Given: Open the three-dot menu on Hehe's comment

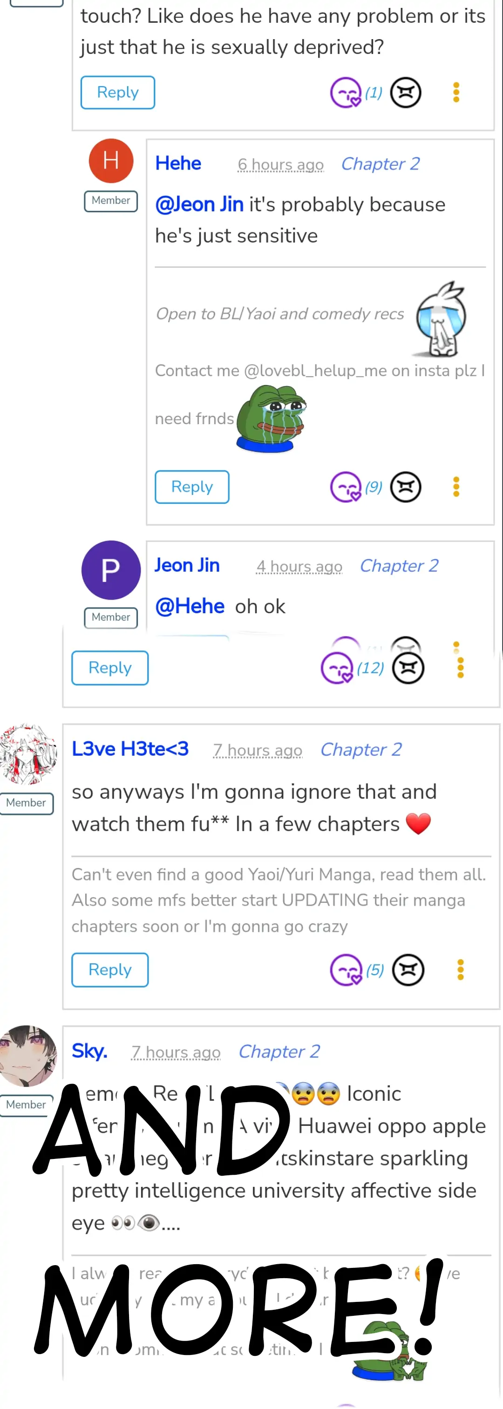Looking at the screenshot, I should click(456, 487).
